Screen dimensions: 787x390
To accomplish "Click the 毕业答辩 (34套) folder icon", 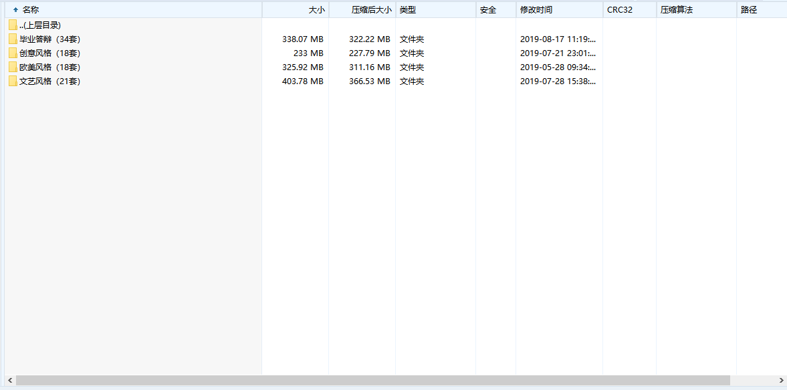I will click(x=13, y=39).
